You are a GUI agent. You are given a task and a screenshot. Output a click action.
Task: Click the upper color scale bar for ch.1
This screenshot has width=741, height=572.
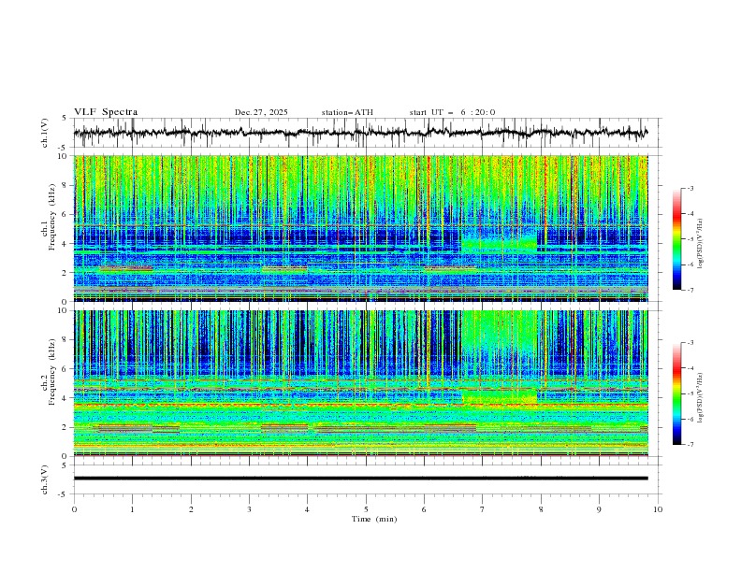point(676,239)
